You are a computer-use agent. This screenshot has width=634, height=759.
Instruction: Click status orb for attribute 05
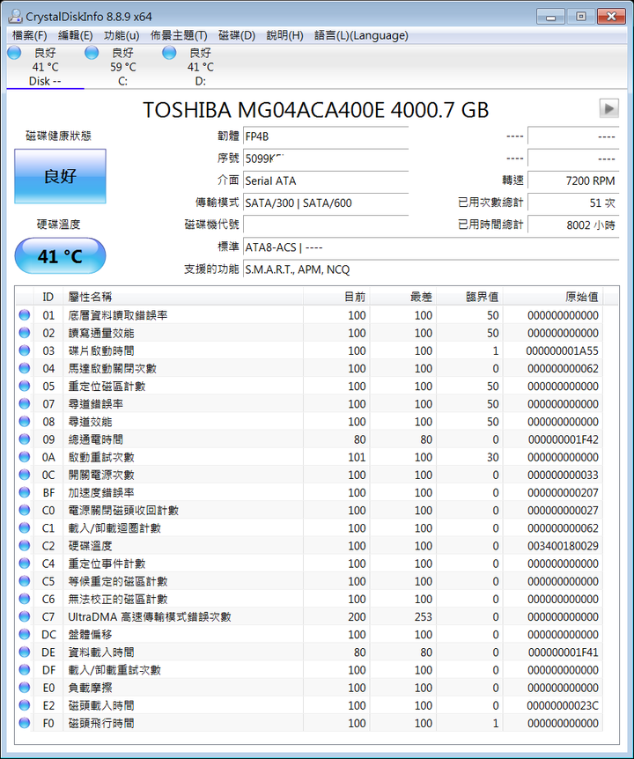24,386
